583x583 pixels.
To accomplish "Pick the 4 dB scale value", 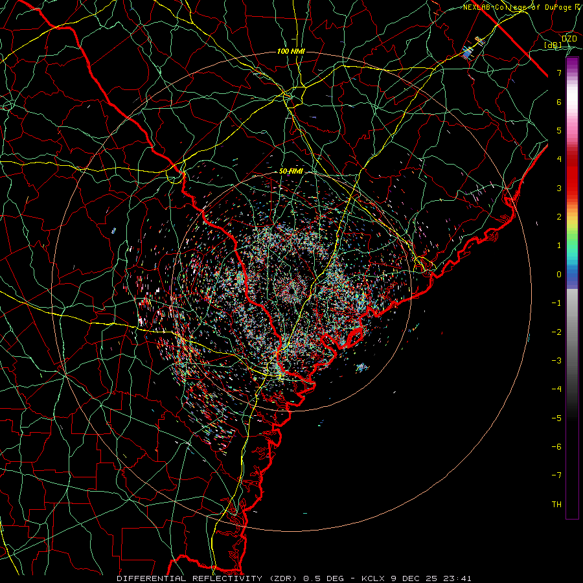I will [x=559, y=159].
